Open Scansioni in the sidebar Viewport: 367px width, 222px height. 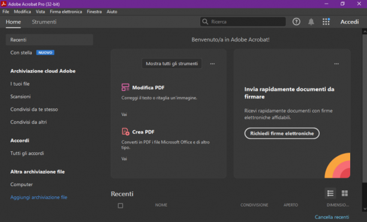(x=20, y=97)
